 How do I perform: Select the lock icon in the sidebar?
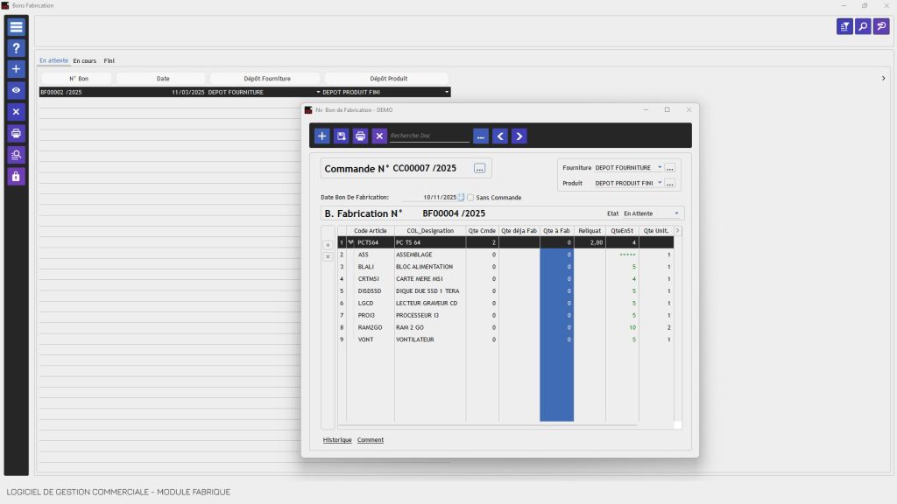15,178
